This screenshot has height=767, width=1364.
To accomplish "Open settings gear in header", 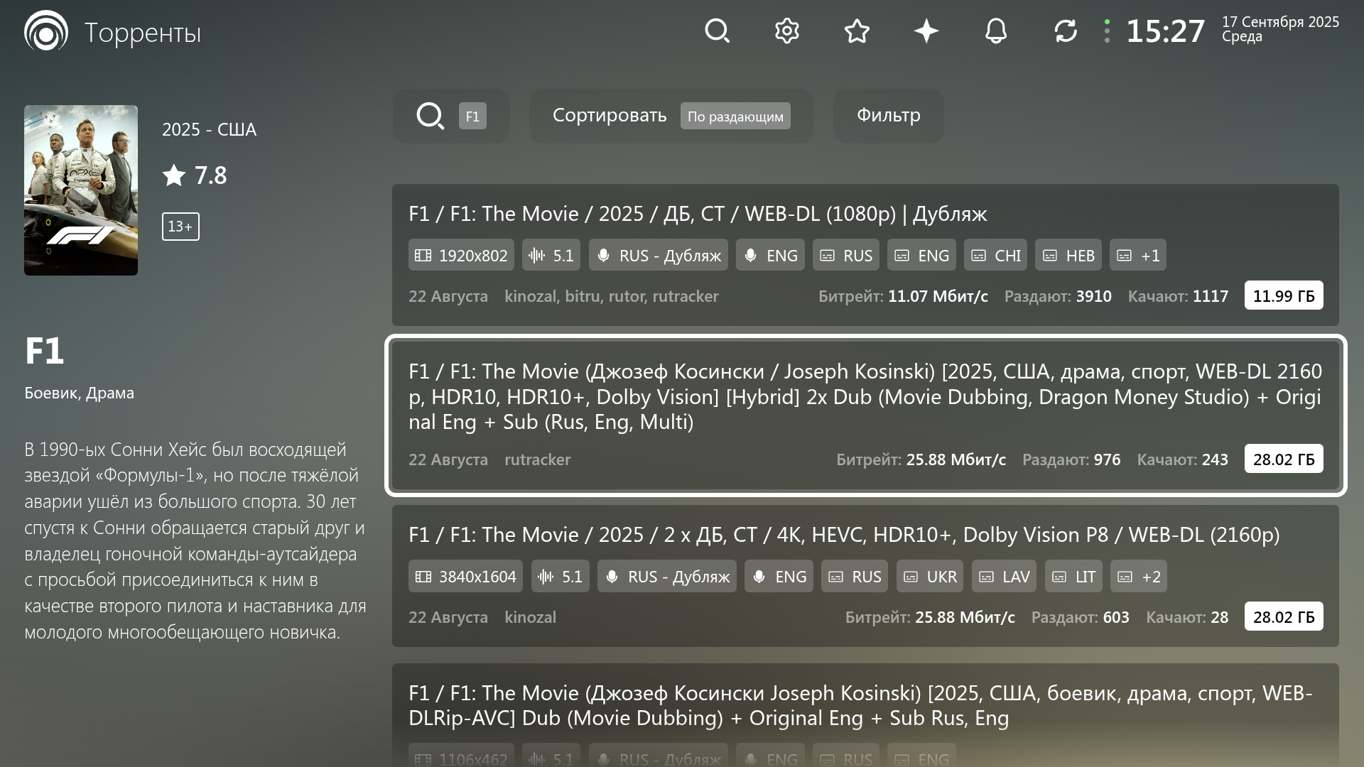I will pos(786,31).
